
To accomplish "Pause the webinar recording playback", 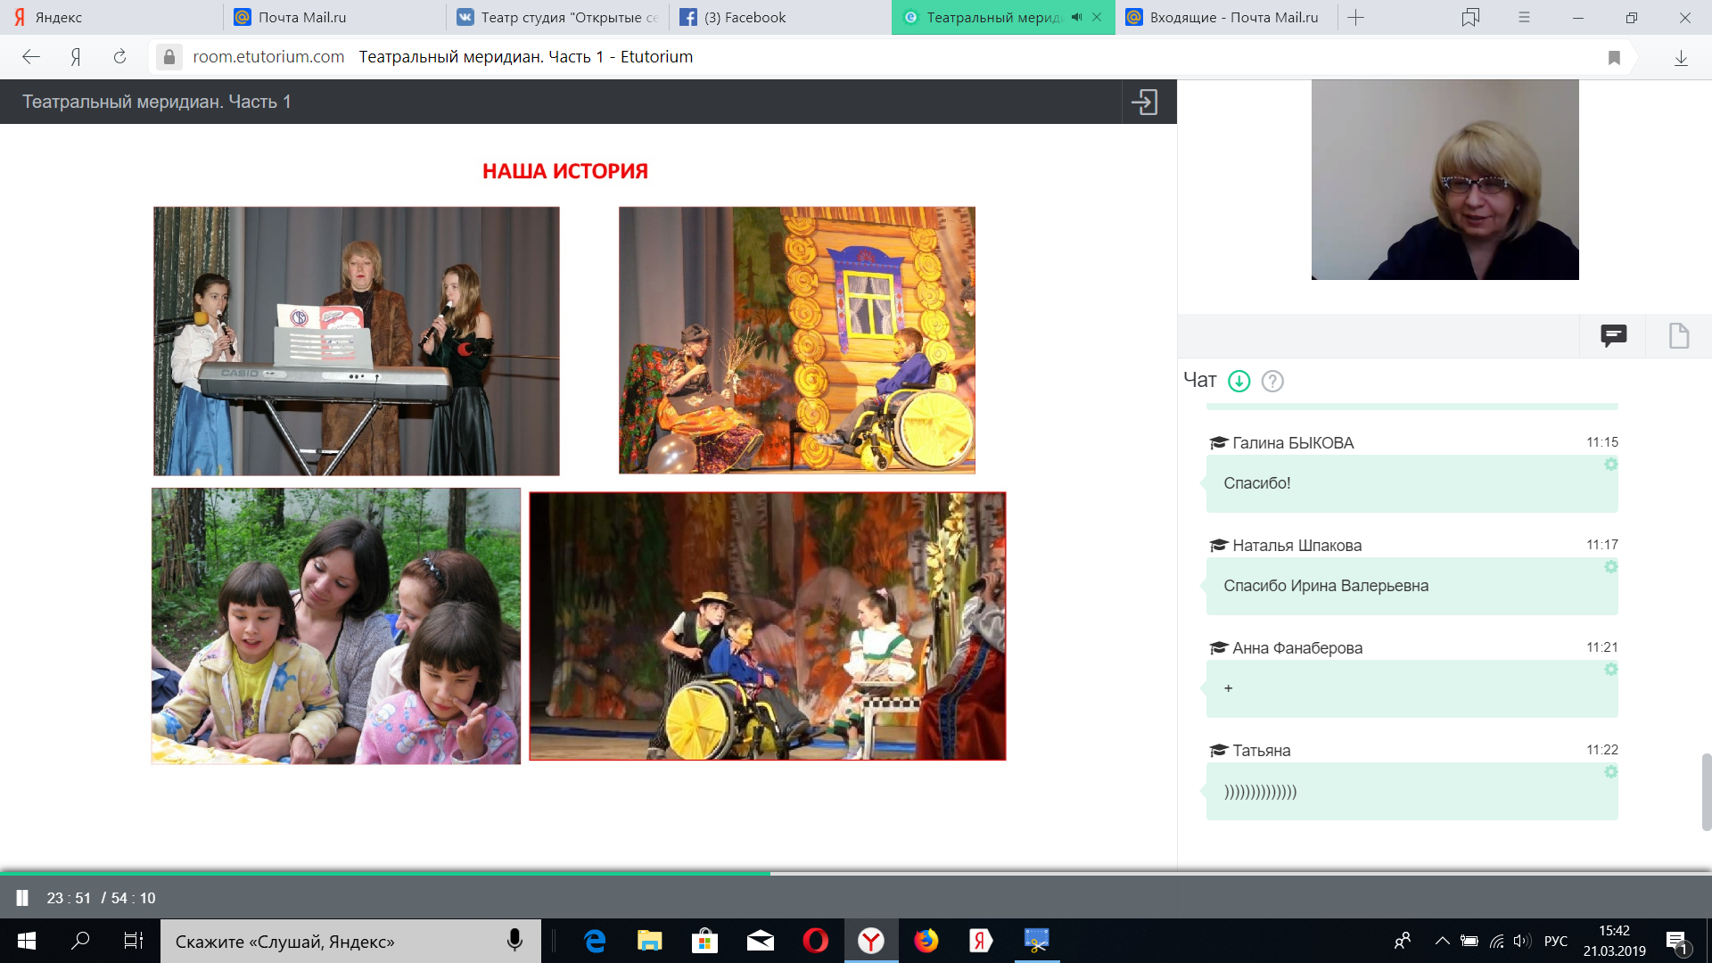I will pyautogui.click(x=22, y=898).
